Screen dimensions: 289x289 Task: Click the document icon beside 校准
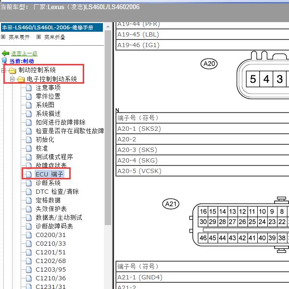point(28,149)
